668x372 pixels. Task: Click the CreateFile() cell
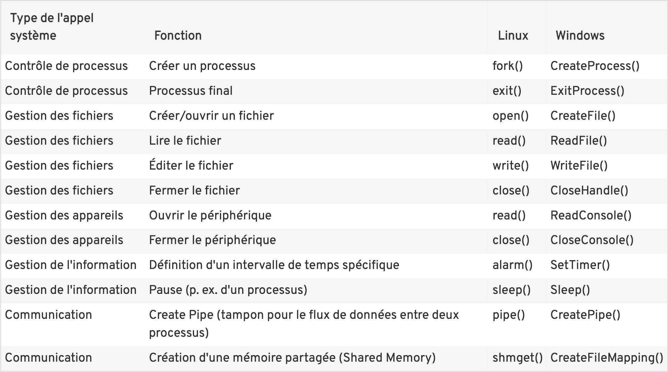(x=583, y=116)
